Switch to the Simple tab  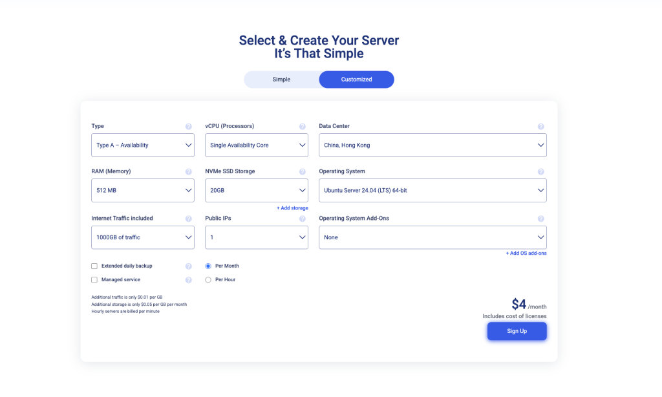(x=281, y=79)
